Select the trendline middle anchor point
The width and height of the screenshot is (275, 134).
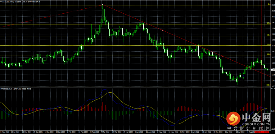click(x=162, y=30)
